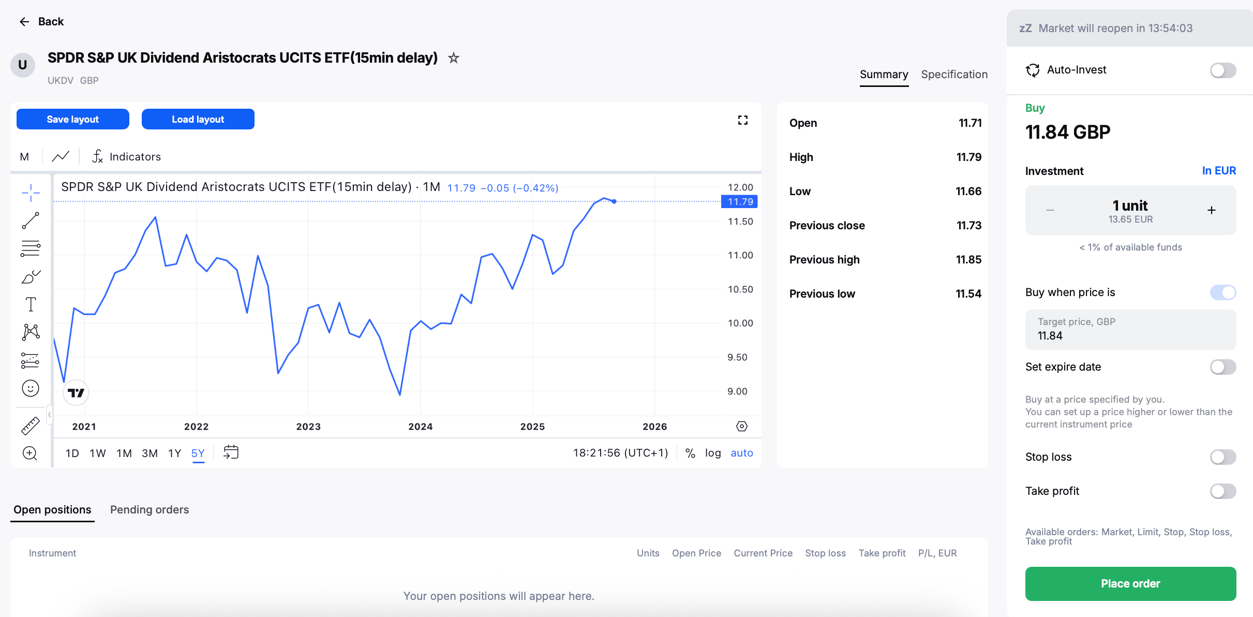The width and height of the screenshot is (1253, 617).
Task: Add instrument to favorites with star
Action: pos(454,58)
